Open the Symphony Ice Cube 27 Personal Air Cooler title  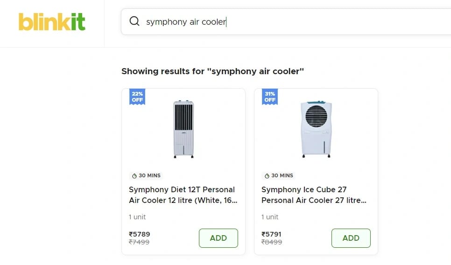[x=314, y=195]
